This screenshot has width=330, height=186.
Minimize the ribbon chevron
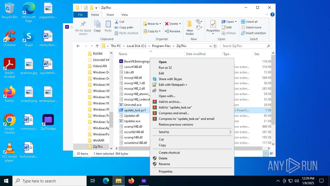click(266, 15)
